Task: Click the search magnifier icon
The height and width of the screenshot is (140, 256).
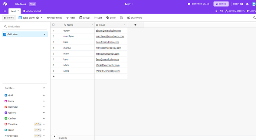Action: pos(254,18)
